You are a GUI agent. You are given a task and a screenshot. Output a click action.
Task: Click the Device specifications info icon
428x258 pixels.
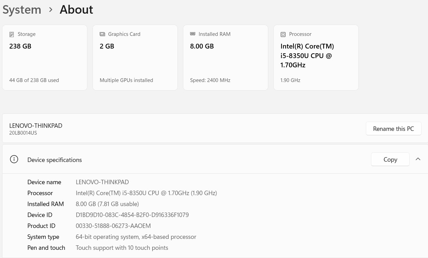(x=14, y=159)
